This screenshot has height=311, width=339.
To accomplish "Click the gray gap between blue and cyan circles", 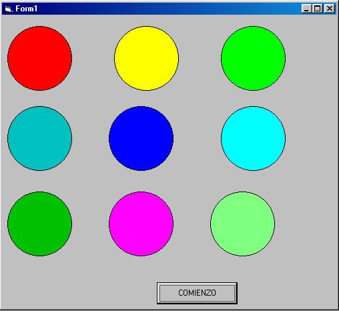I will coord(197,138).
